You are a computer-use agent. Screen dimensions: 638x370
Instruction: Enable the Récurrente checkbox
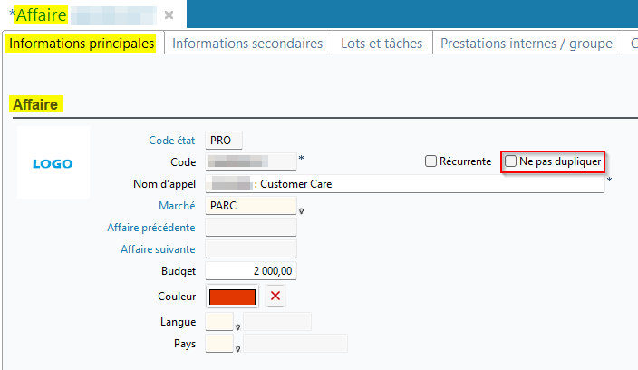click(x=431, y=161)
